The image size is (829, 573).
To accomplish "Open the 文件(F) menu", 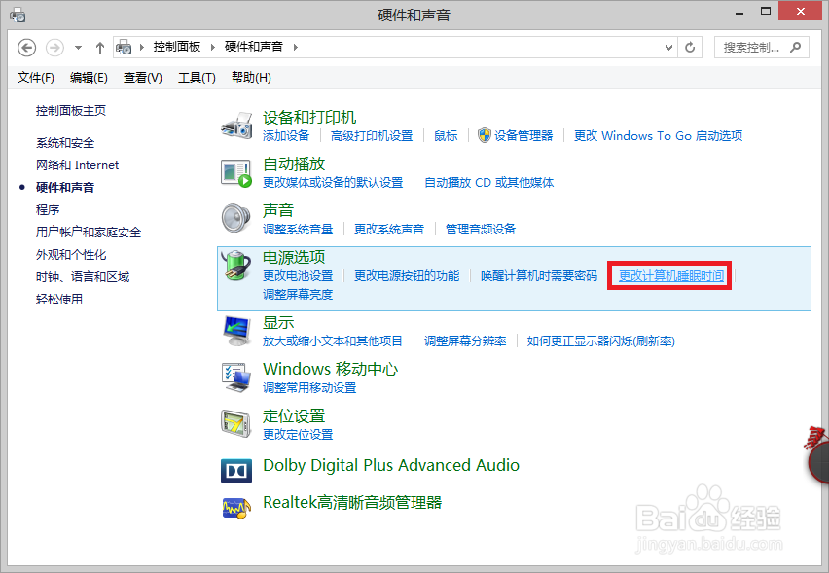I will click(x=35, y=78).
